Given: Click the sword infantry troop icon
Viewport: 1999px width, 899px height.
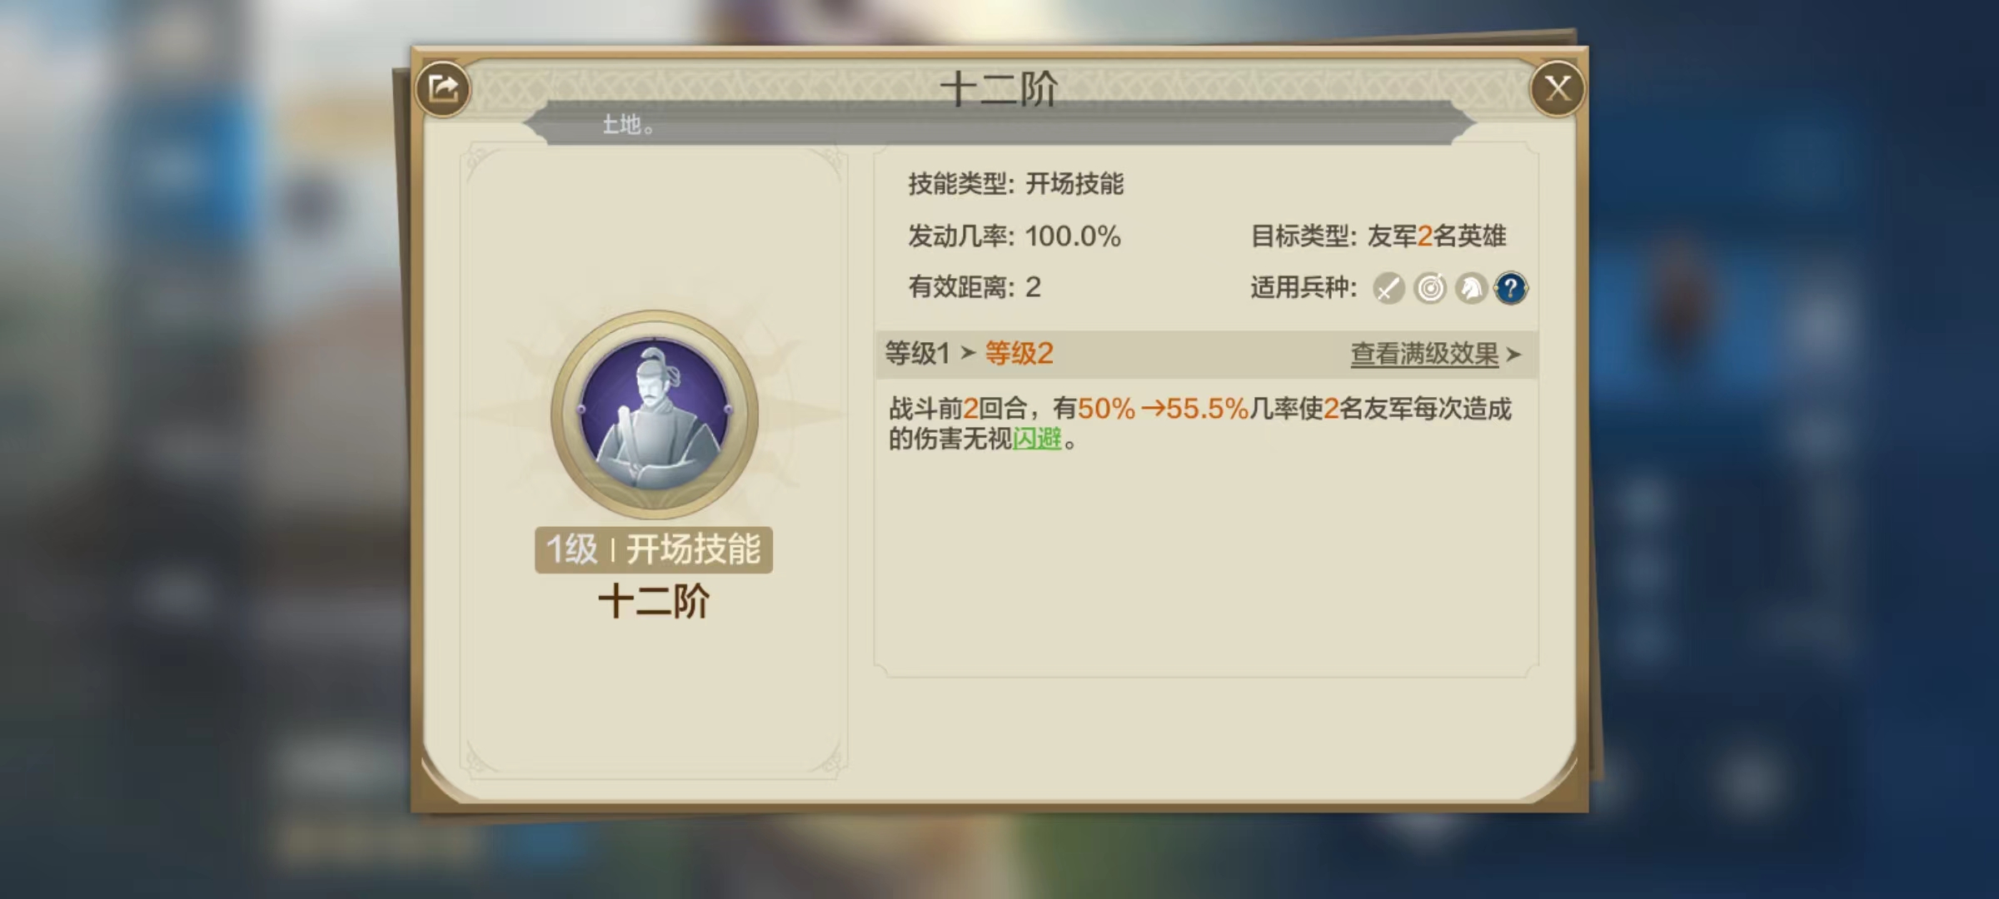Looking at the screenshot, I should pos(1388,288).
